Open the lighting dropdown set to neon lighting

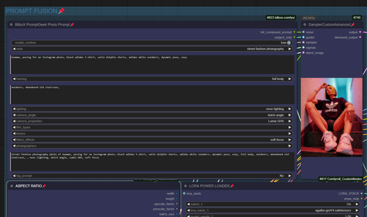tap(151, 109)
